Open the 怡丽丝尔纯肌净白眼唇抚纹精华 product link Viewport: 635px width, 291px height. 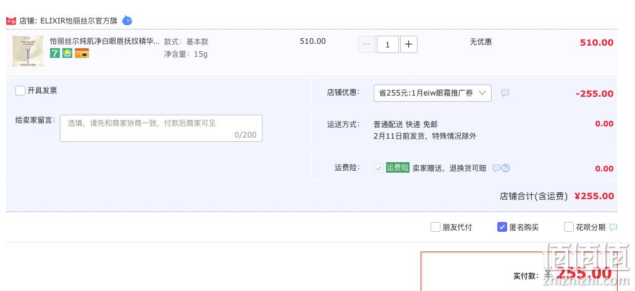pyautogui.click(x=104, y=41)
